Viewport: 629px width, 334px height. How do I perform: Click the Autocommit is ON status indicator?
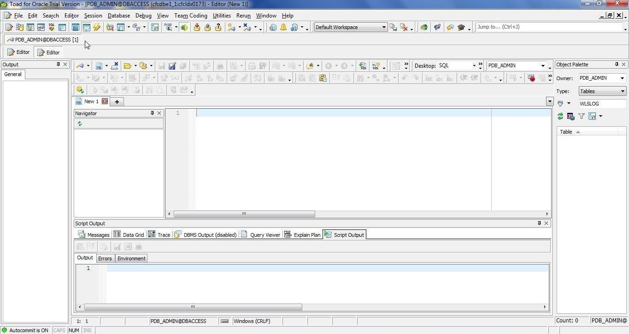25,330
